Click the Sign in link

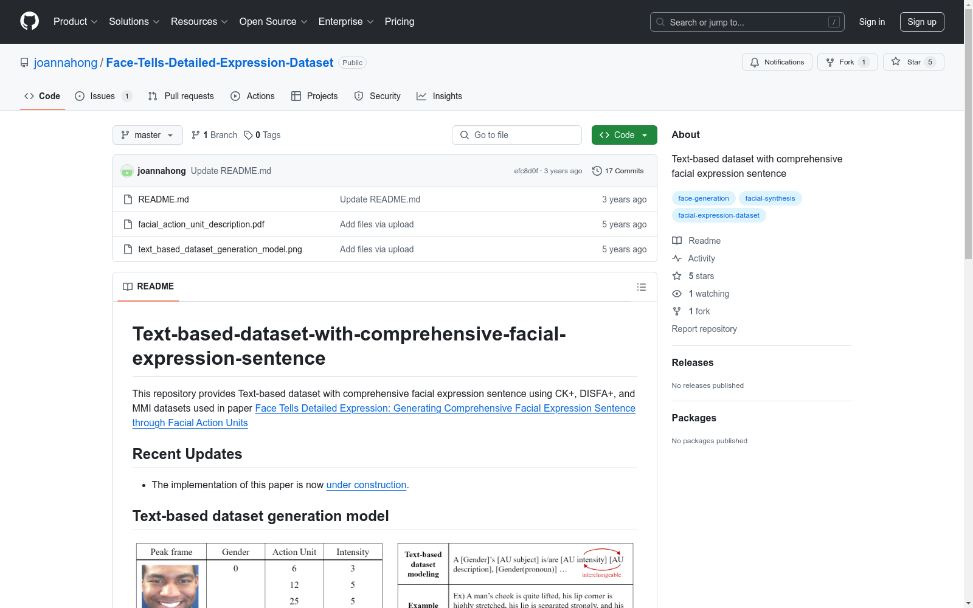(x=872, y=22)
